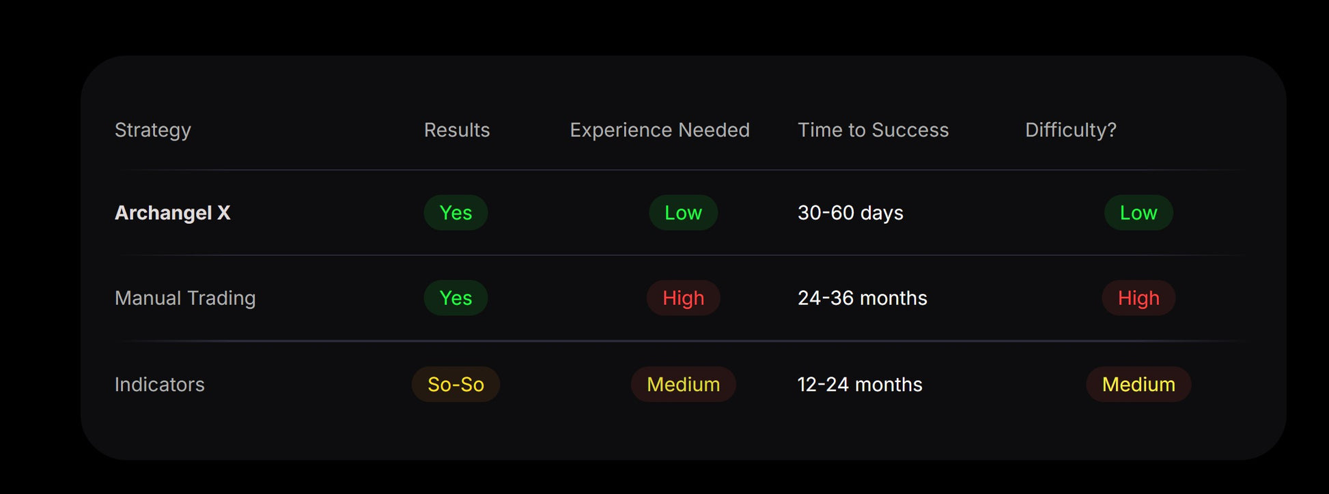
Task: Click Manual Trading's High difficulty badge
Action: [x=1138, y=298]
